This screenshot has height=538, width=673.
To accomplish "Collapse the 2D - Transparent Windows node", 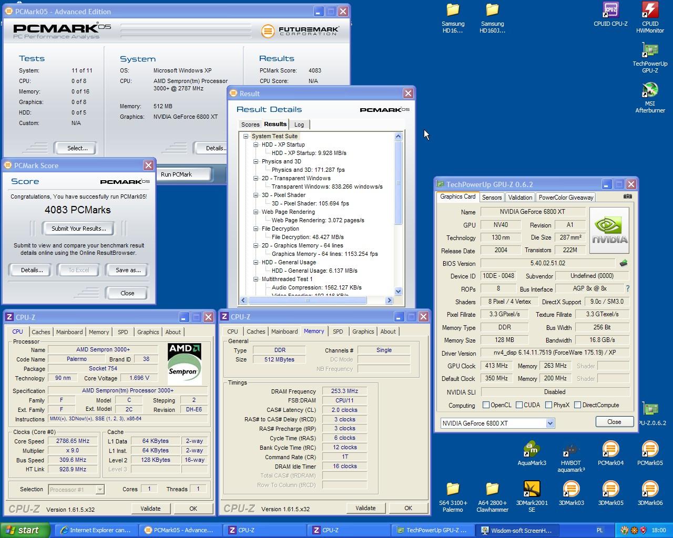I will (x=256, y=178).
